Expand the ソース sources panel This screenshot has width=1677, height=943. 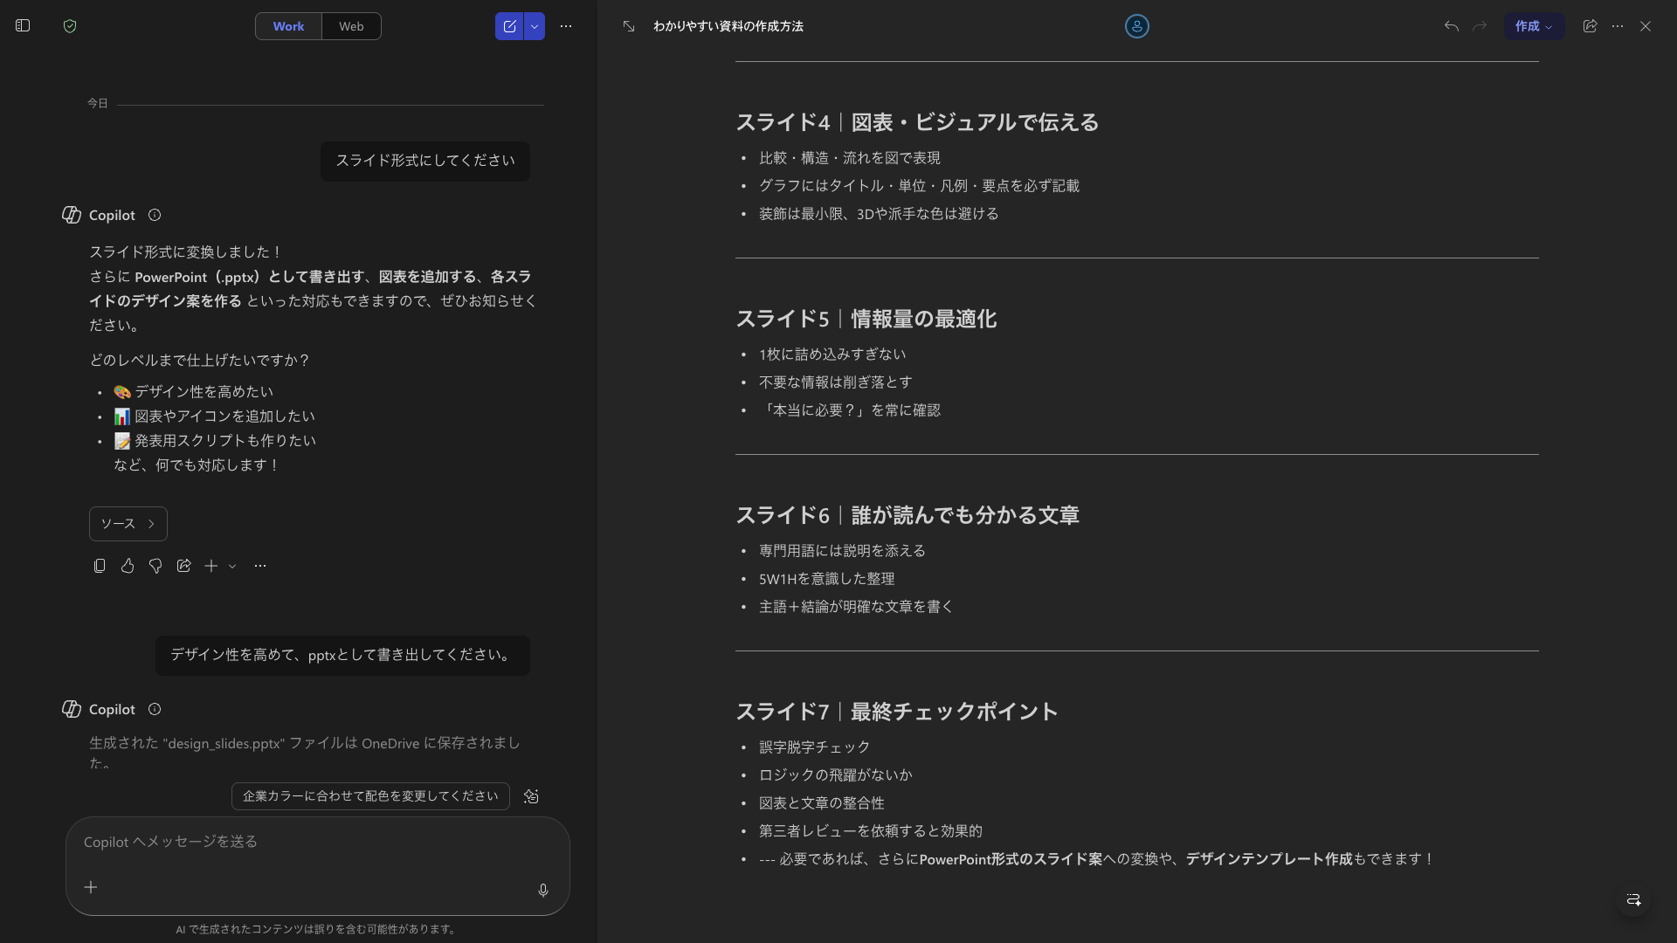point(128,523)
